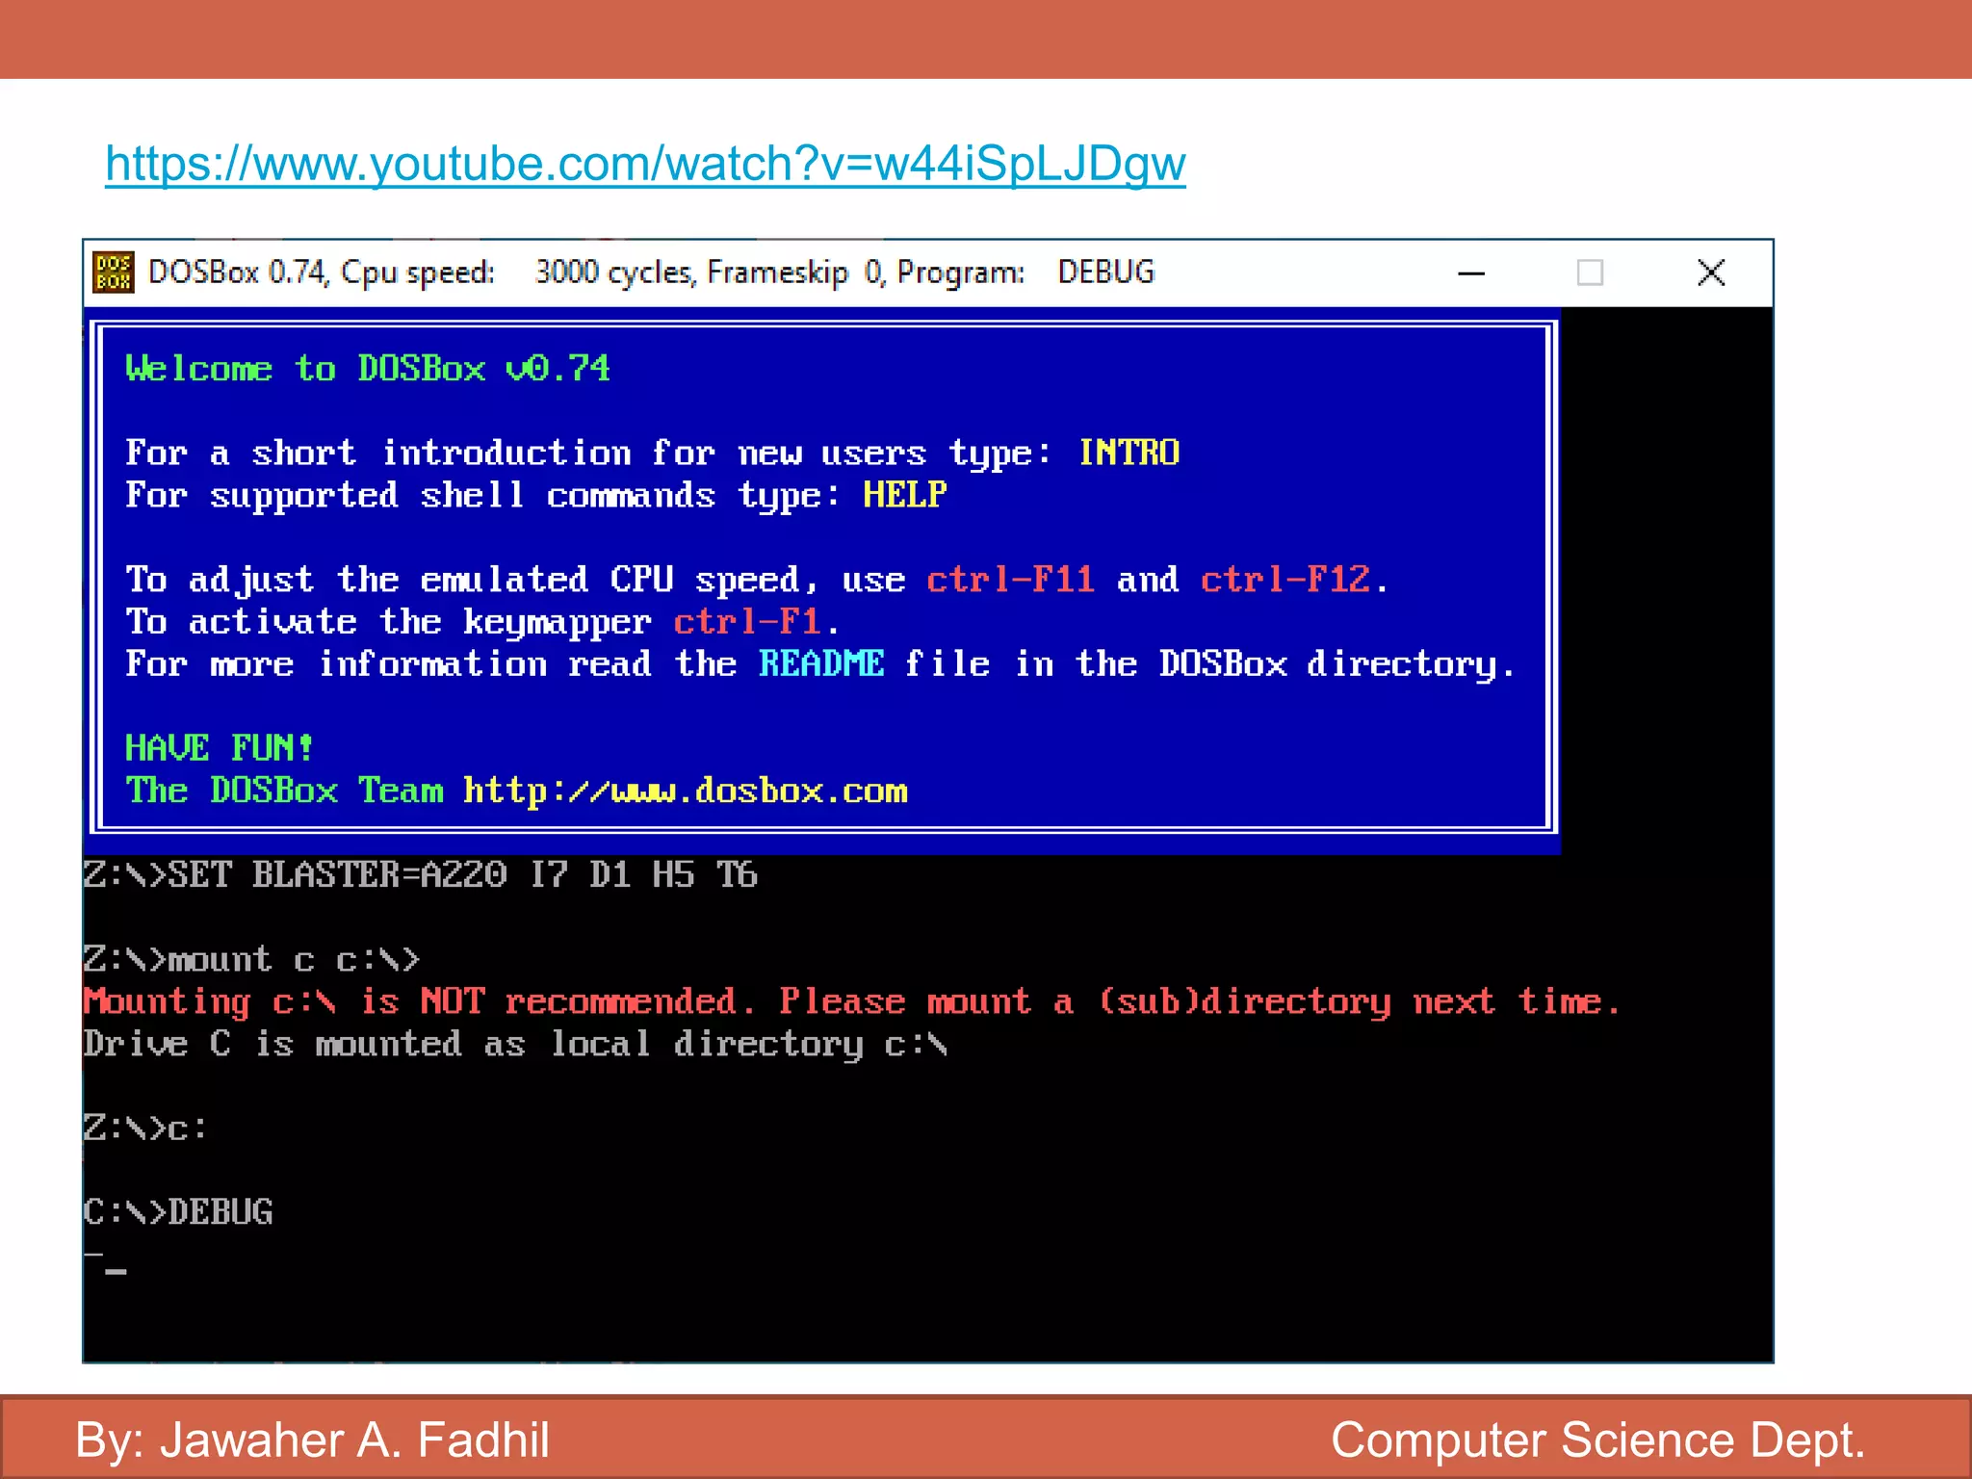Click the SET BLASTER command line

click(x=420, y=875)
